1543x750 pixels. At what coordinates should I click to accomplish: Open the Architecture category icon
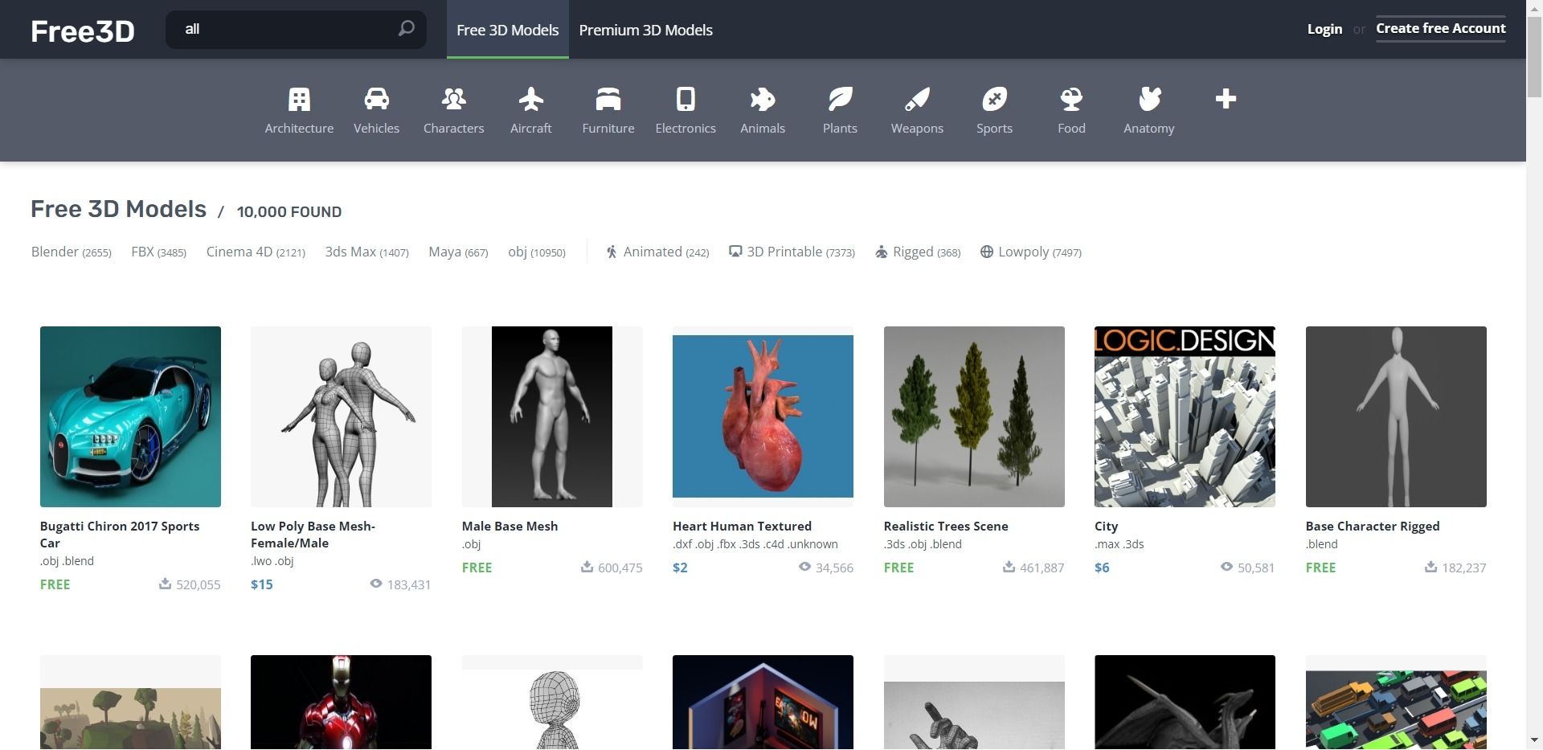299,100
